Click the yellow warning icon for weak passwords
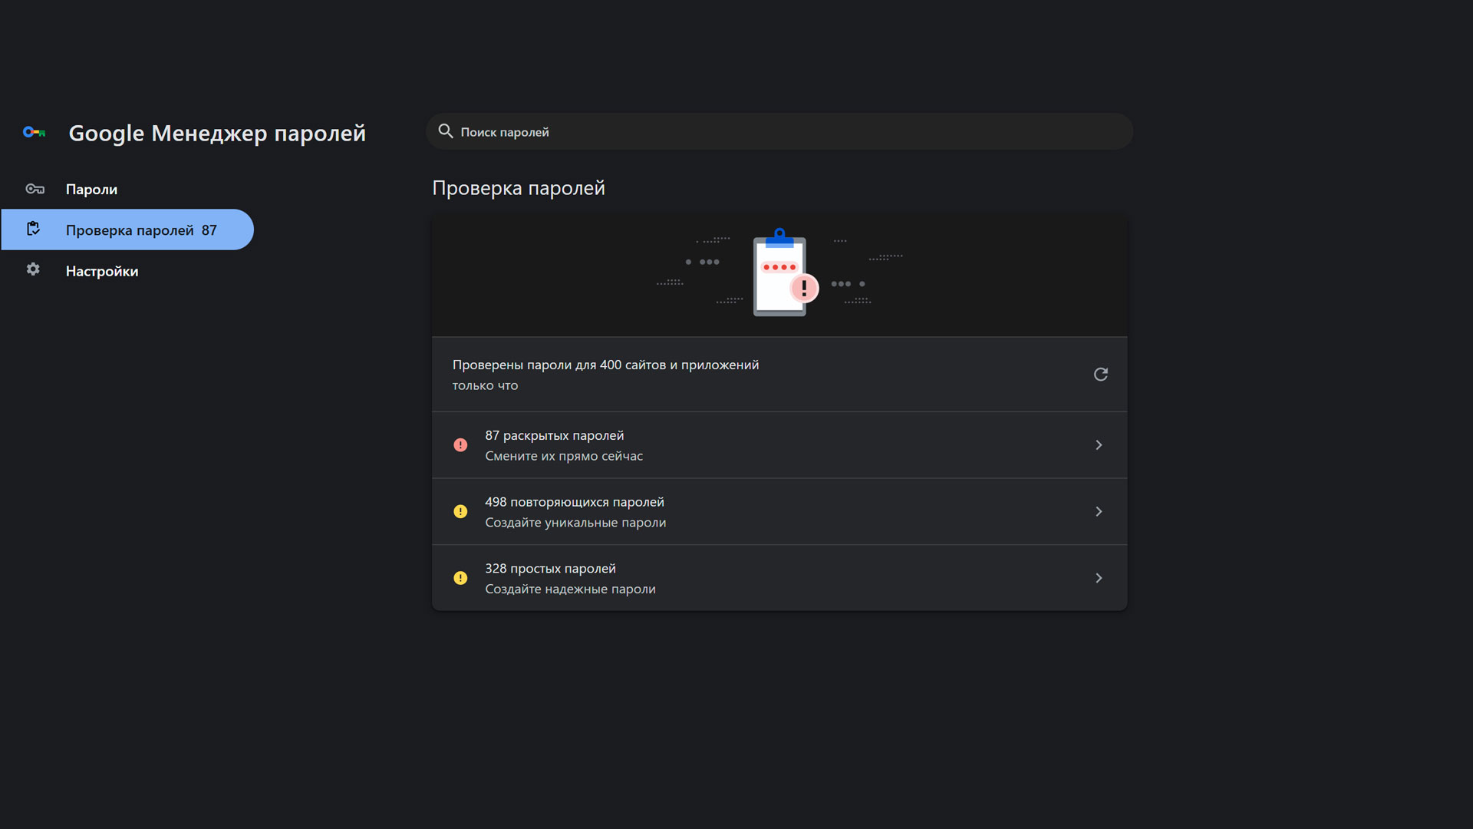The width and height of the screenshot is (1473, 829). pos(460,578)
